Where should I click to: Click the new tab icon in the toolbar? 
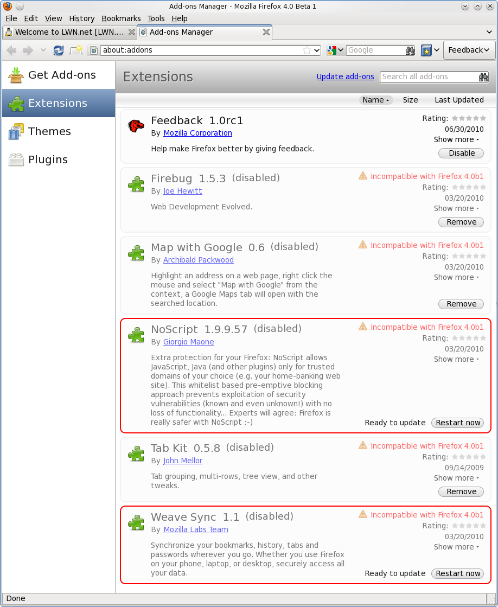coord(76,50)
